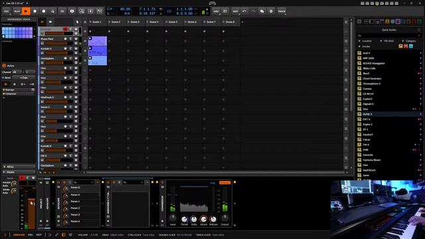Click the favorites star icon in Quick Synths header
425x239 pixels.
pos(419,30)
